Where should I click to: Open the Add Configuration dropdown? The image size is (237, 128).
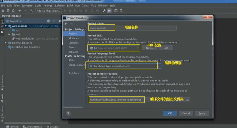[48, 11]
